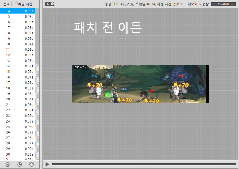Click the 1x zoom magnifier button
This screenshot has width=239, height=169.
[x=50, y=4]
